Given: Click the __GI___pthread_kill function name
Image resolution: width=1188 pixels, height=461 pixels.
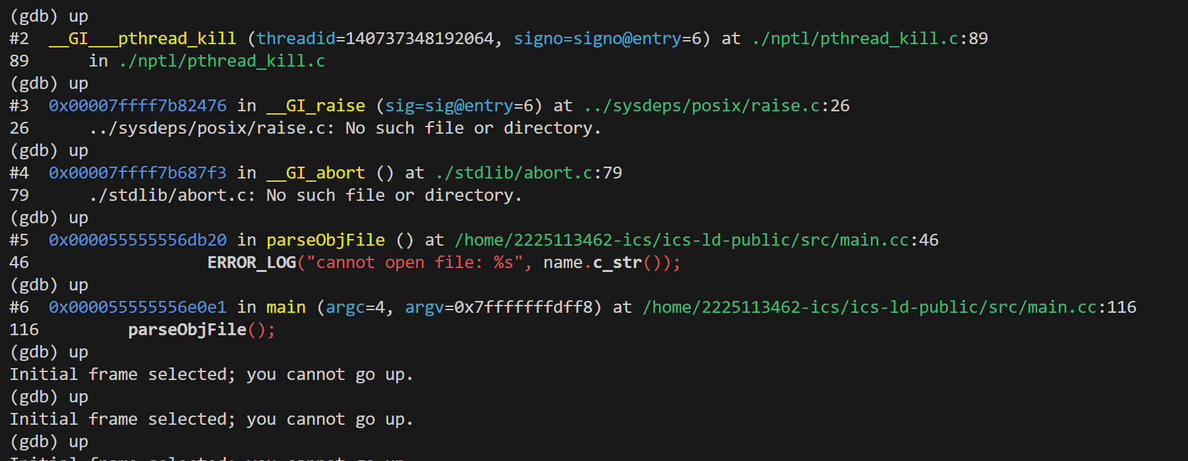Looking at the screenshot, I should click(142, 39).
